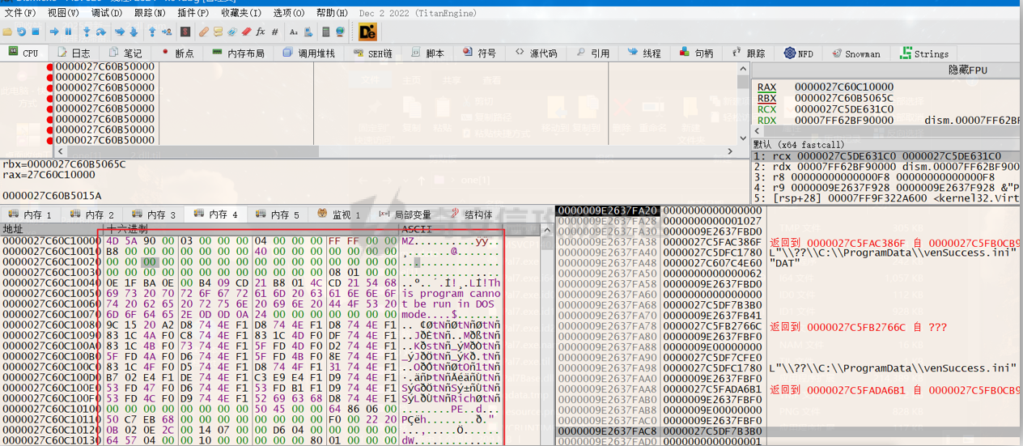
Task: Open the String references Az icon
Action: click(x=294, y=32)
